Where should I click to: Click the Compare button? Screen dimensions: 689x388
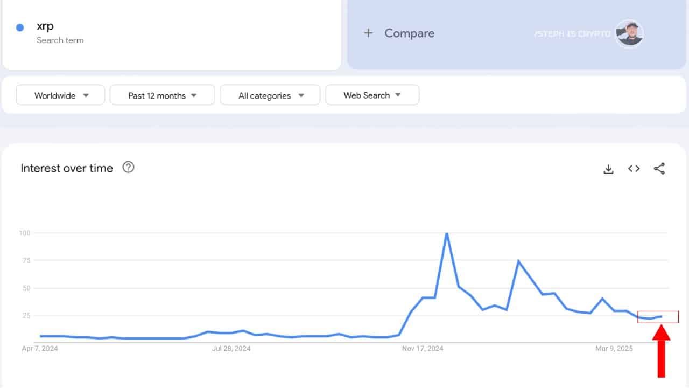coord(409,33)
